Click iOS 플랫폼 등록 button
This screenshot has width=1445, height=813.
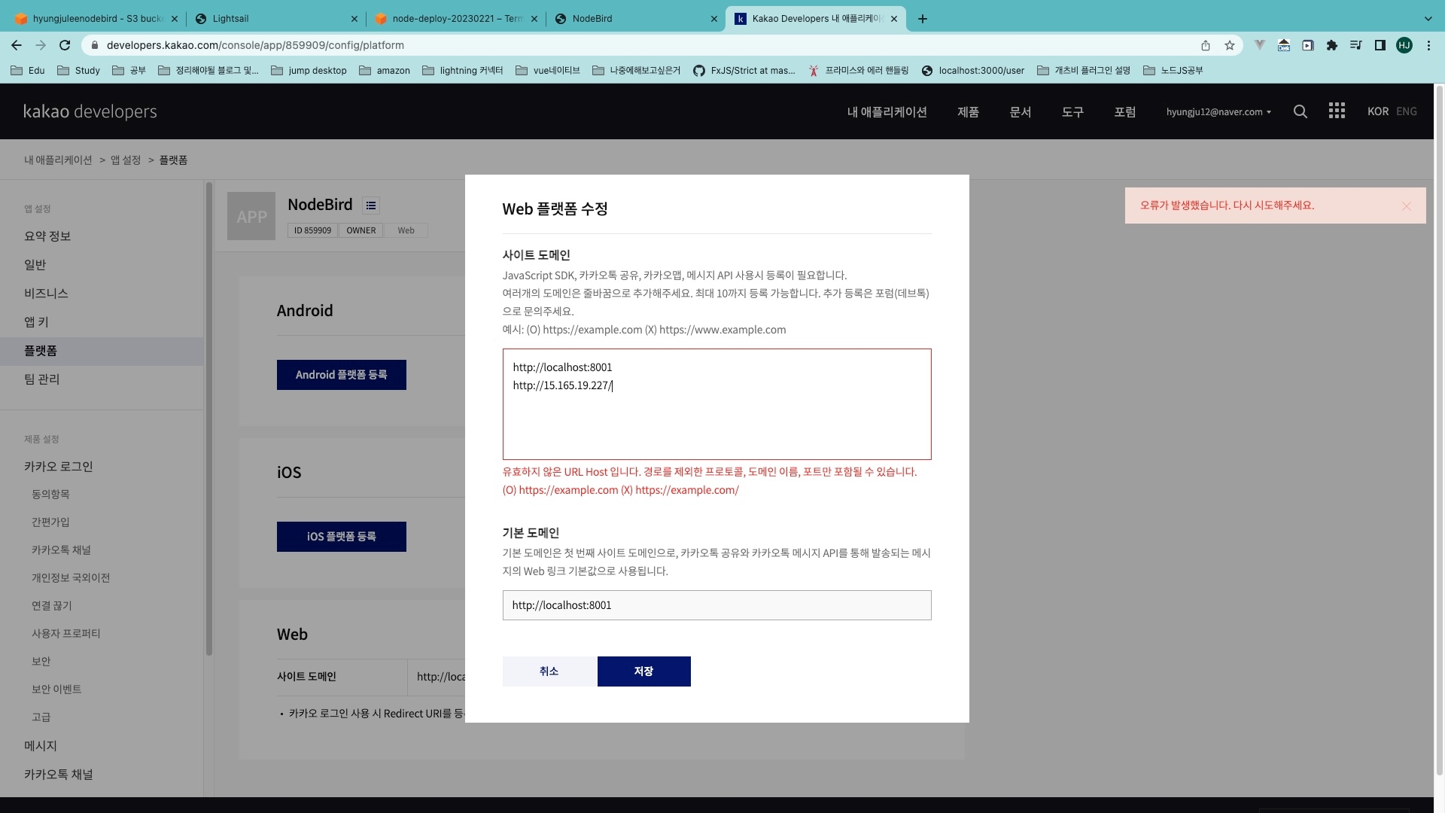342,537
